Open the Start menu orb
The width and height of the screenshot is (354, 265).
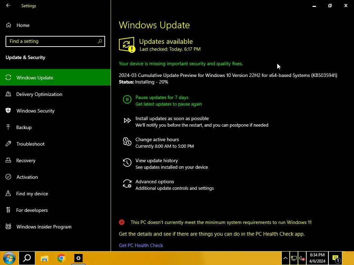pyautogui.click(x=9, y=258)
